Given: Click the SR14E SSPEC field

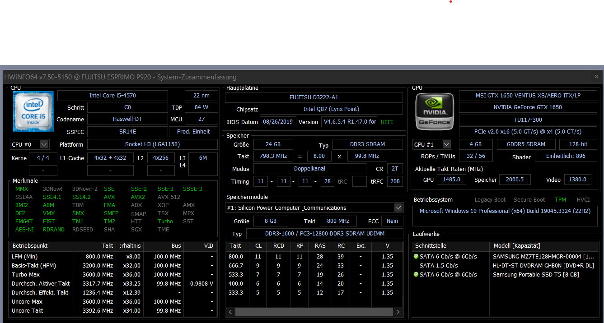Looking at the screenshot, I should coord(127,132).
